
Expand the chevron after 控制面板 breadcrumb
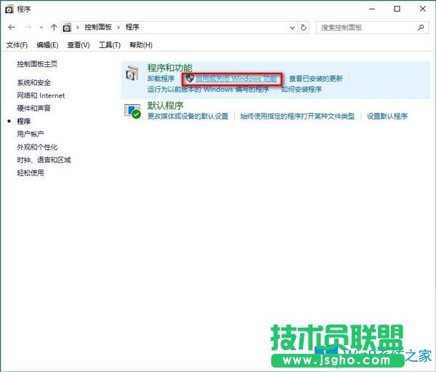coord(118,28)
